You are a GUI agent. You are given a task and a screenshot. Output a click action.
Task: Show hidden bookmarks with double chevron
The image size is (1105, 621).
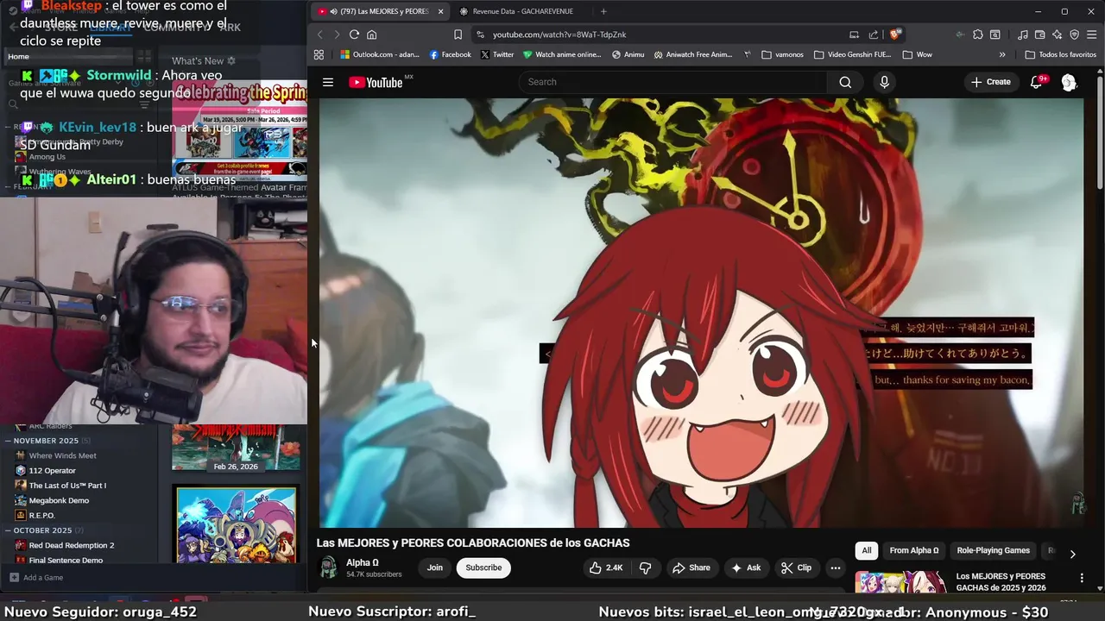[1002, 54]
